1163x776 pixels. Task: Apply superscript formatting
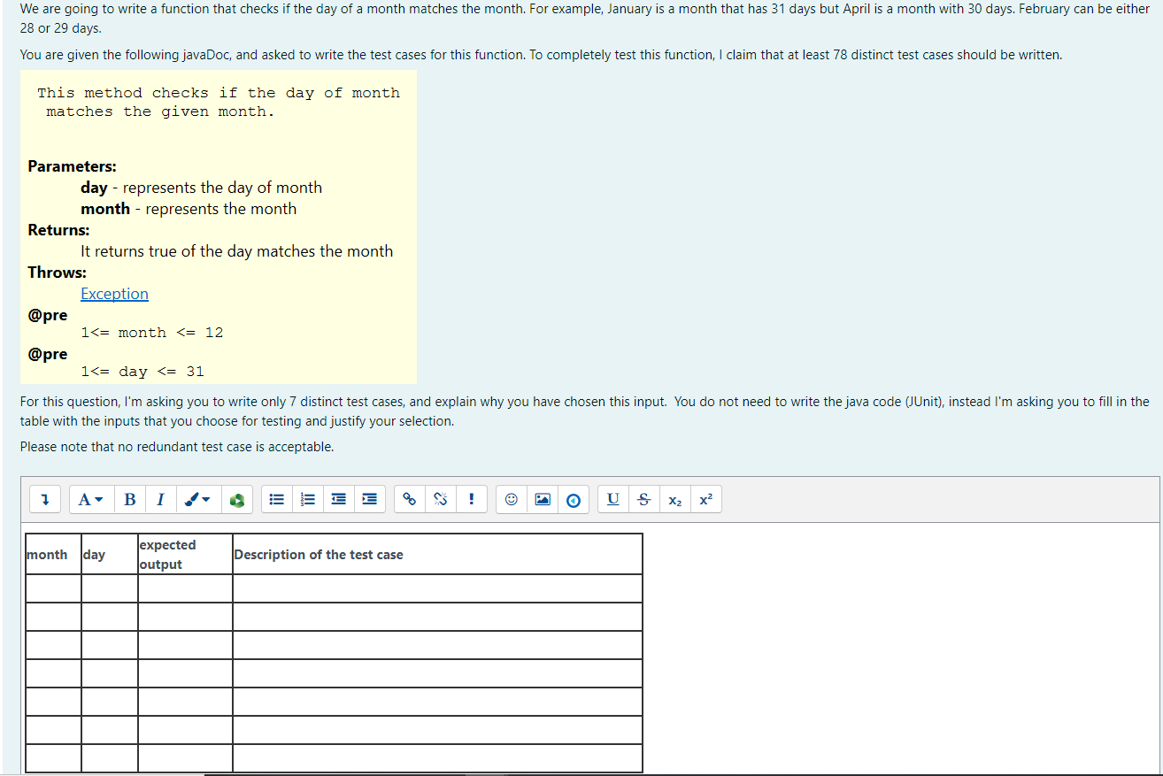click(x=705, y=499)
